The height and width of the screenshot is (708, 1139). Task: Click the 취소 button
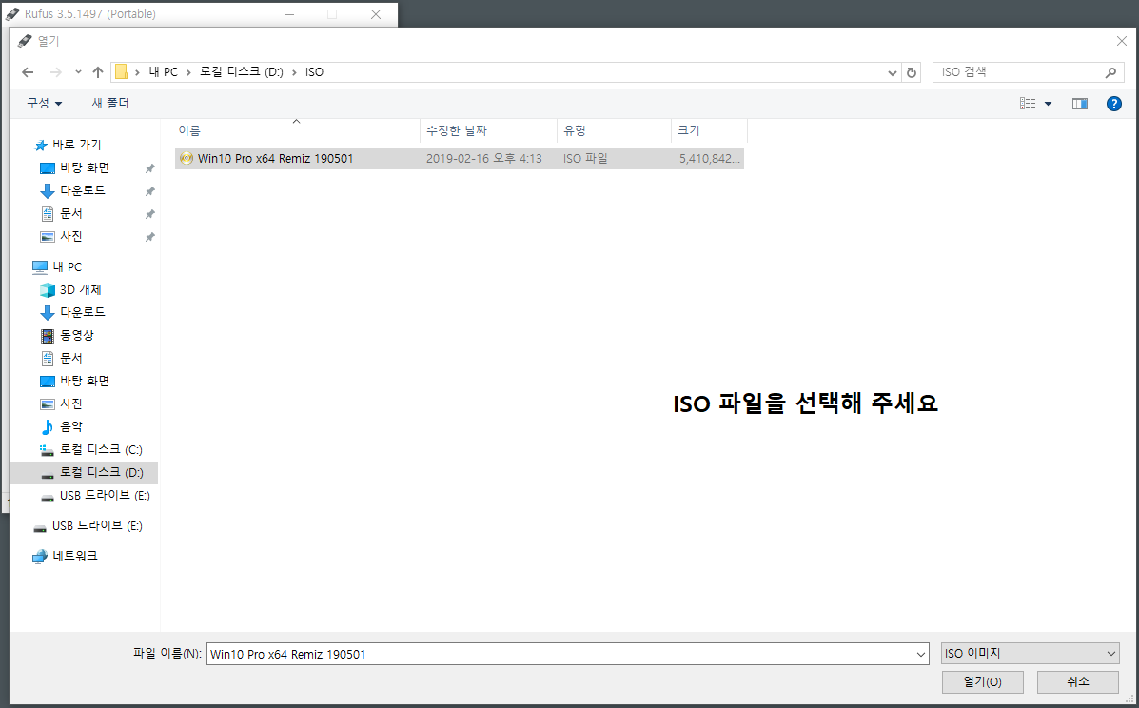tap(1078, 682)
